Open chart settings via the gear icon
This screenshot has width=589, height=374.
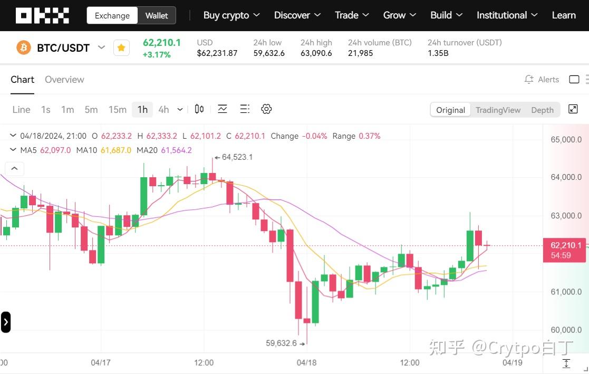click(x=266, y=109)
